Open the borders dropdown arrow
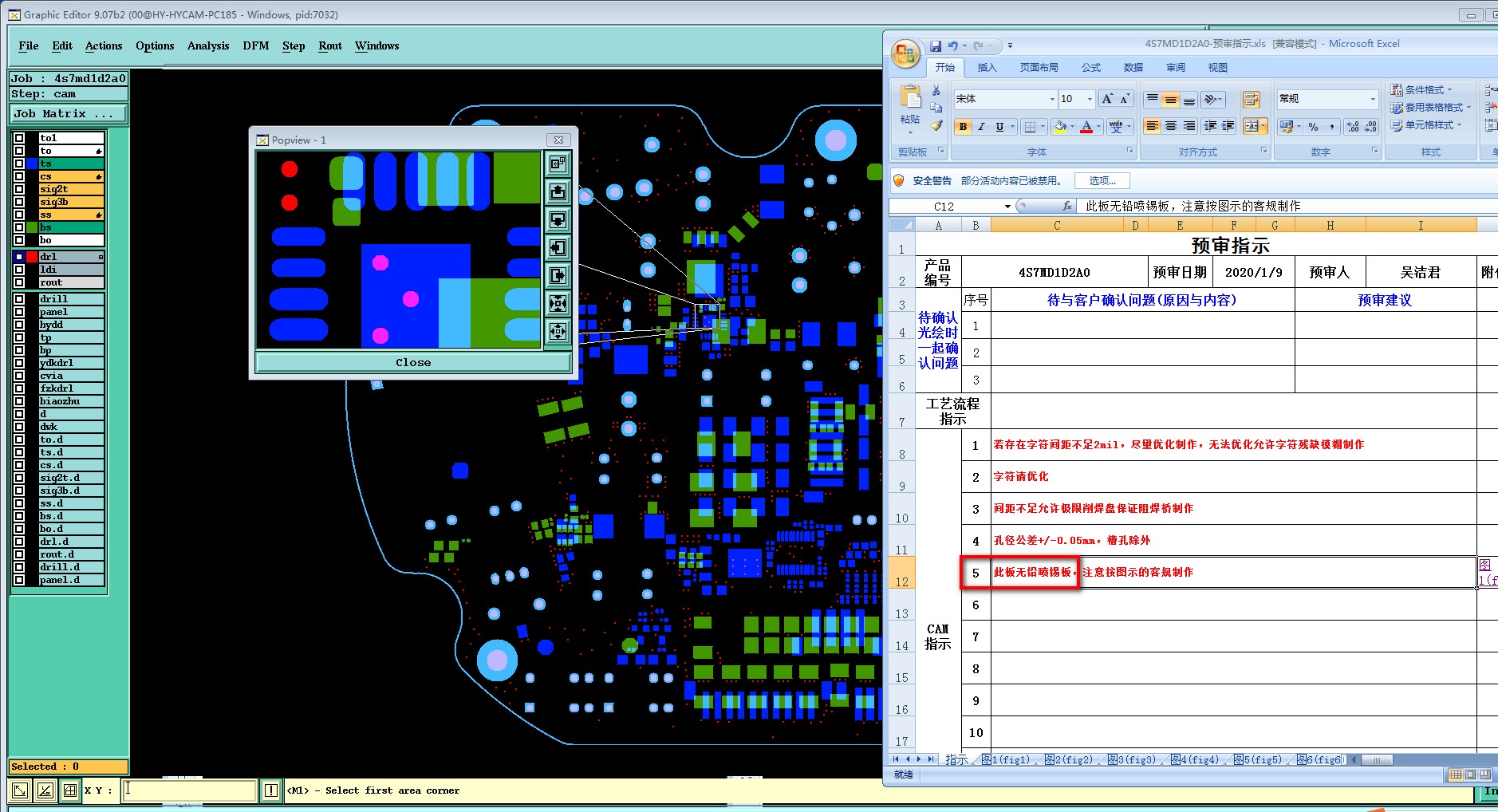 (x=1043, y=127)
